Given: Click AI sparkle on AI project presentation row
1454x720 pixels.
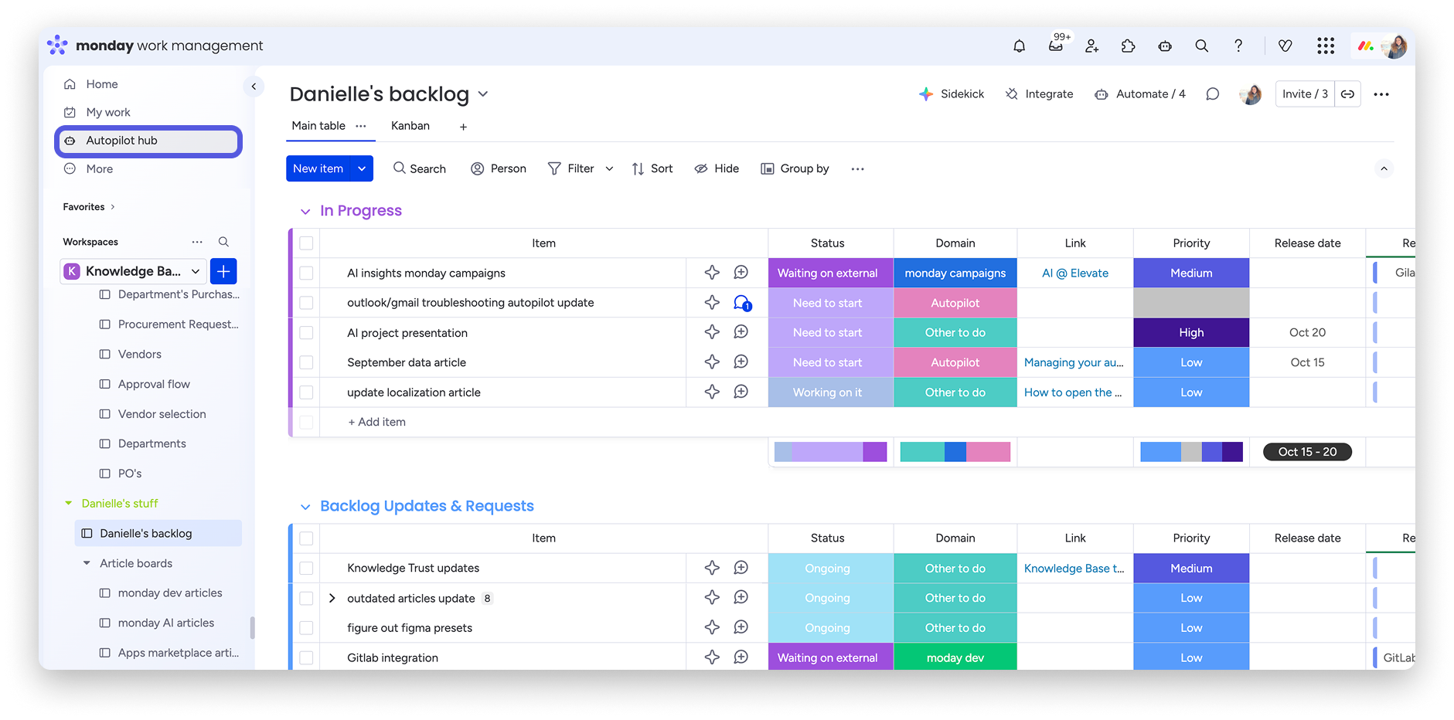Looking at the screenshot, I should pyautogui.click(x=712, y=332).
